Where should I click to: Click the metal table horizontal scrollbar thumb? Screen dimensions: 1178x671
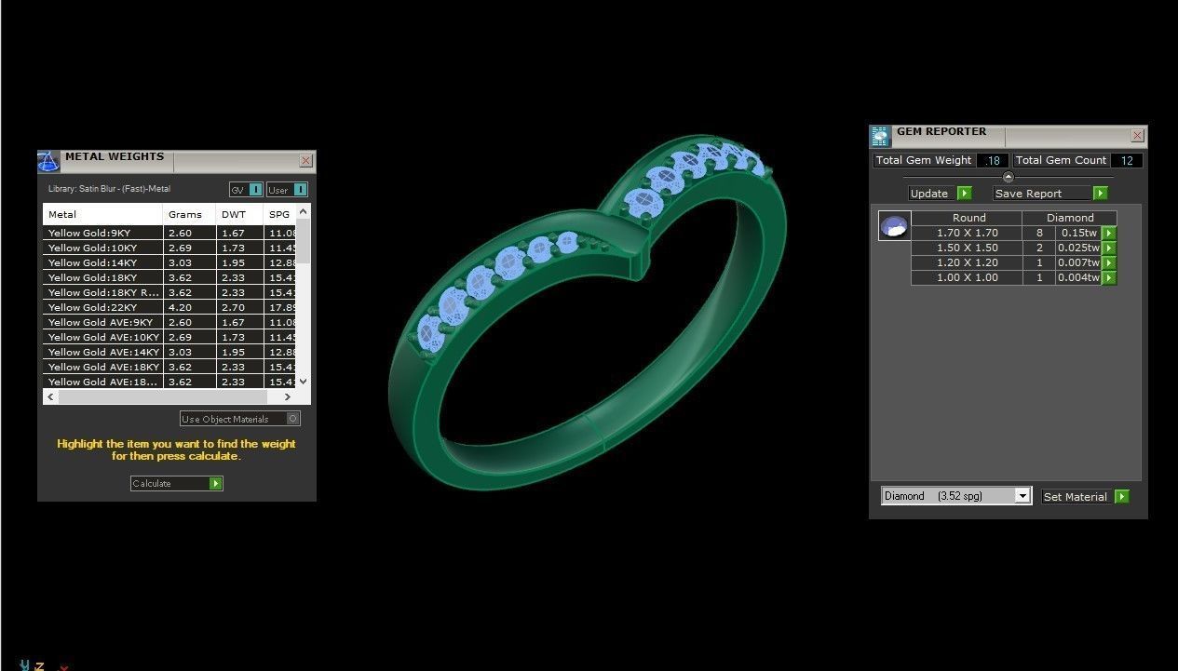(x=163, y=396)
